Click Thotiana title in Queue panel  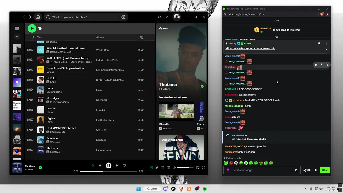(x=168, y=84)
